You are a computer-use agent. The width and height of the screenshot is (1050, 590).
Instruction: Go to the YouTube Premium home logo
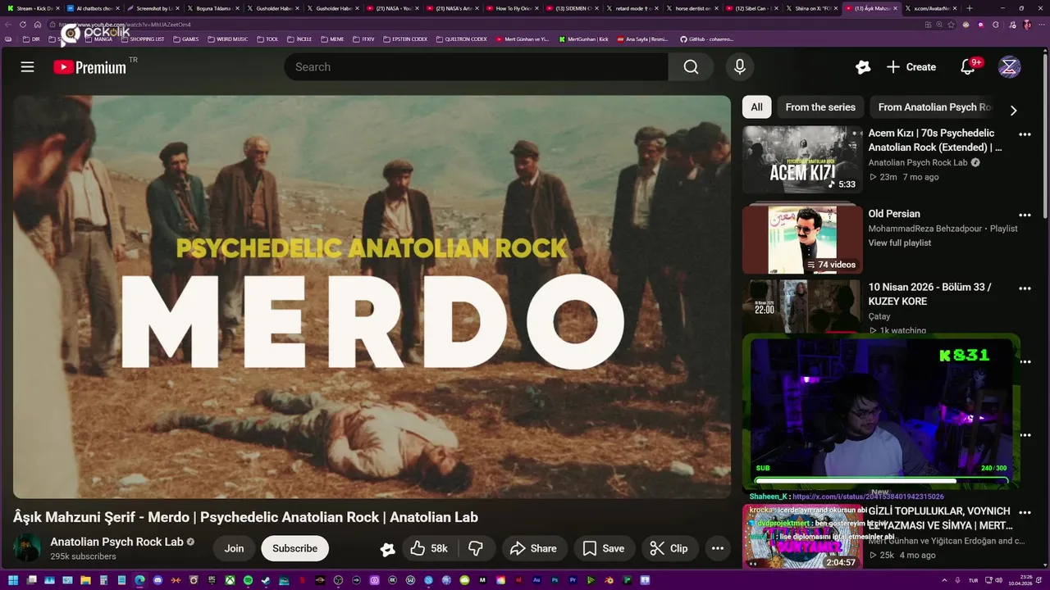(x=90, y=67)
